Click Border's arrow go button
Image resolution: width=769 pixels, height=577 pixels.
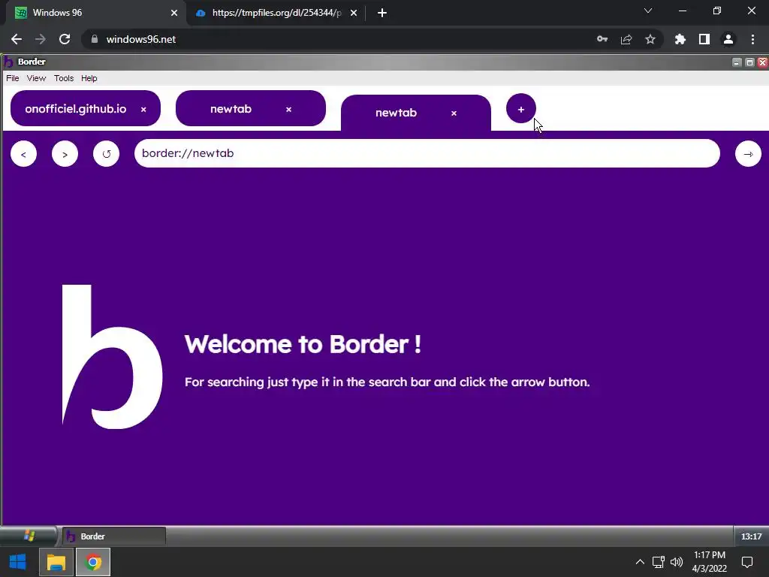point(748,154)
